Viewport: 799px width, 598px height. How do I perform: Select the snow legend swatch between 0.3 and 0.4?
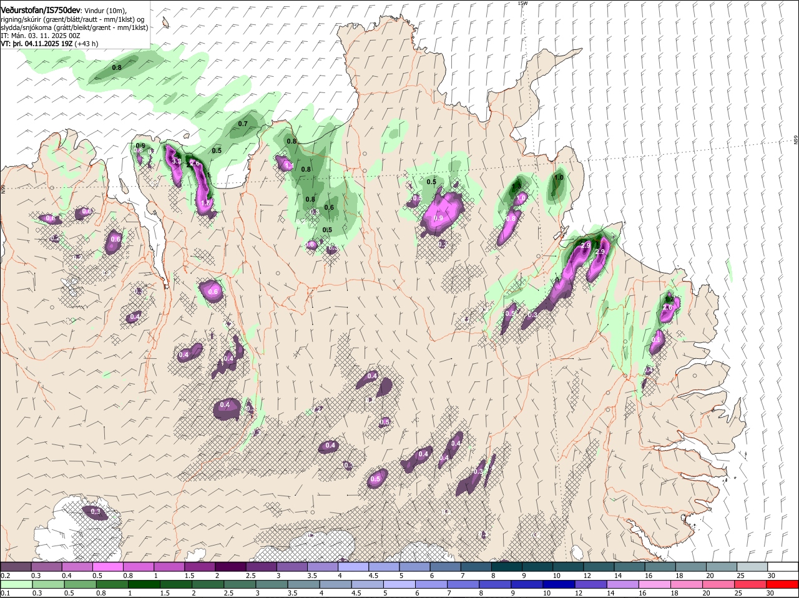47,566
